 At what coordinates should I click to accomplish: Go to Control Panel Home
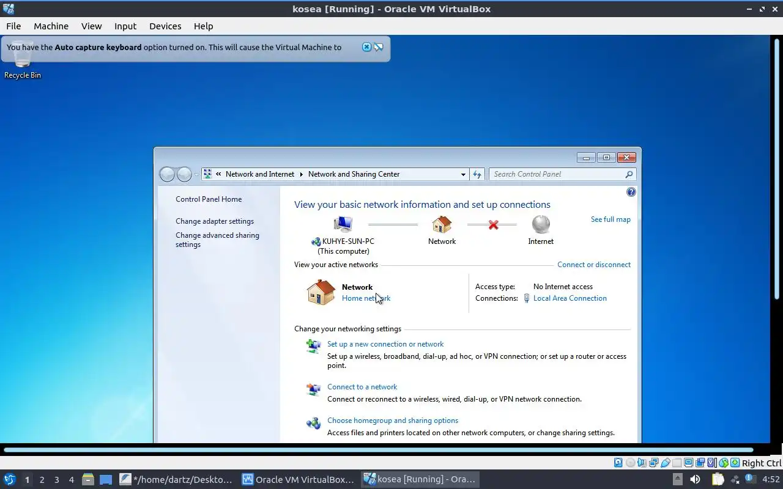click(209, 199)
